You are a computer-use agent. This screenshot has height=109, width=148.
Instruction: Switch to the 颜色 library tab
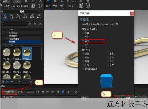pyautogui.click(x=11, y=16)
